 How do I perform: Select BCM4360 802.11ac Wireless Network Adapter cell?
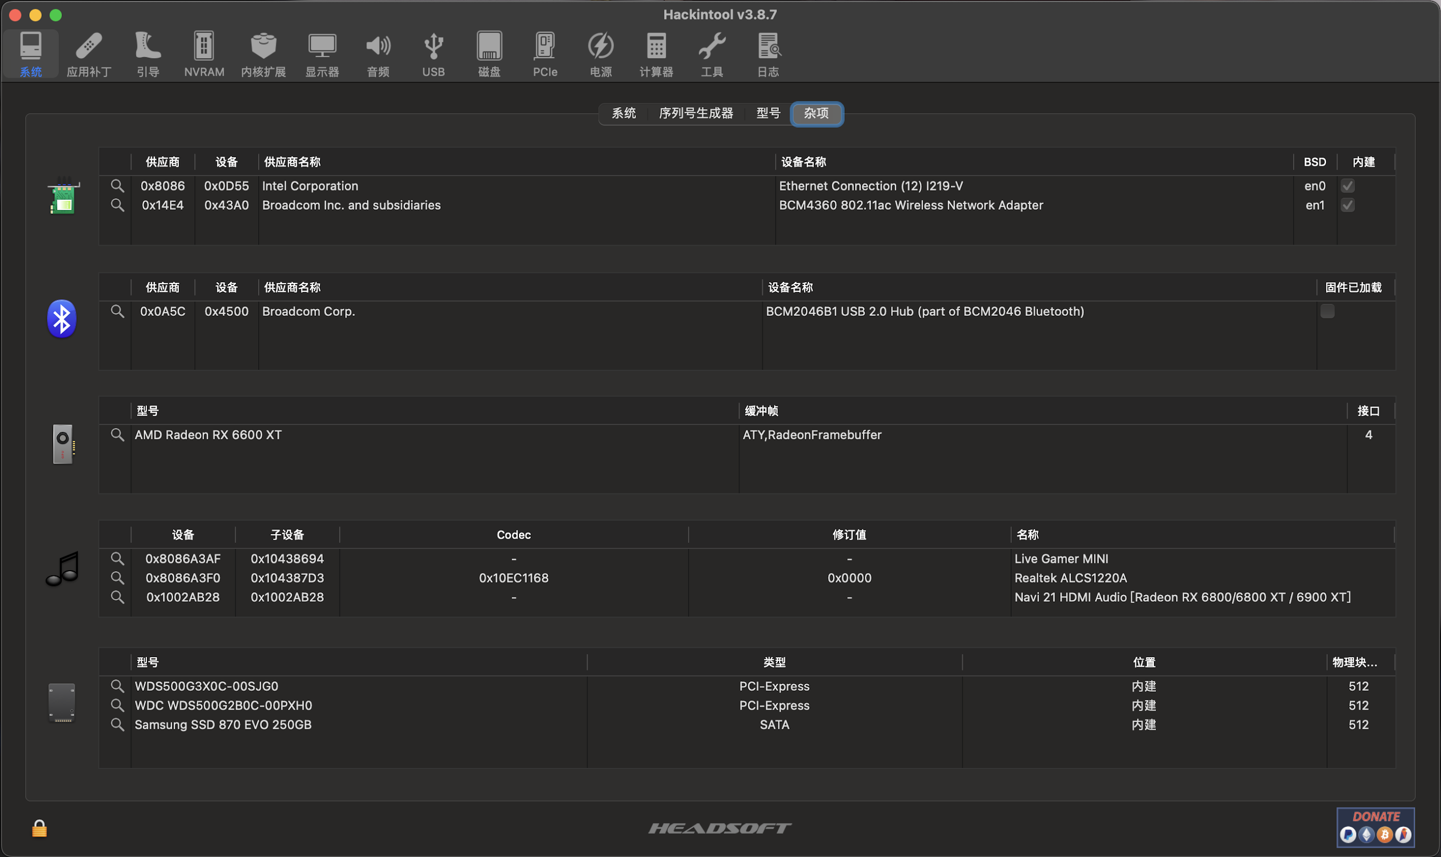(x=911, y=205)
